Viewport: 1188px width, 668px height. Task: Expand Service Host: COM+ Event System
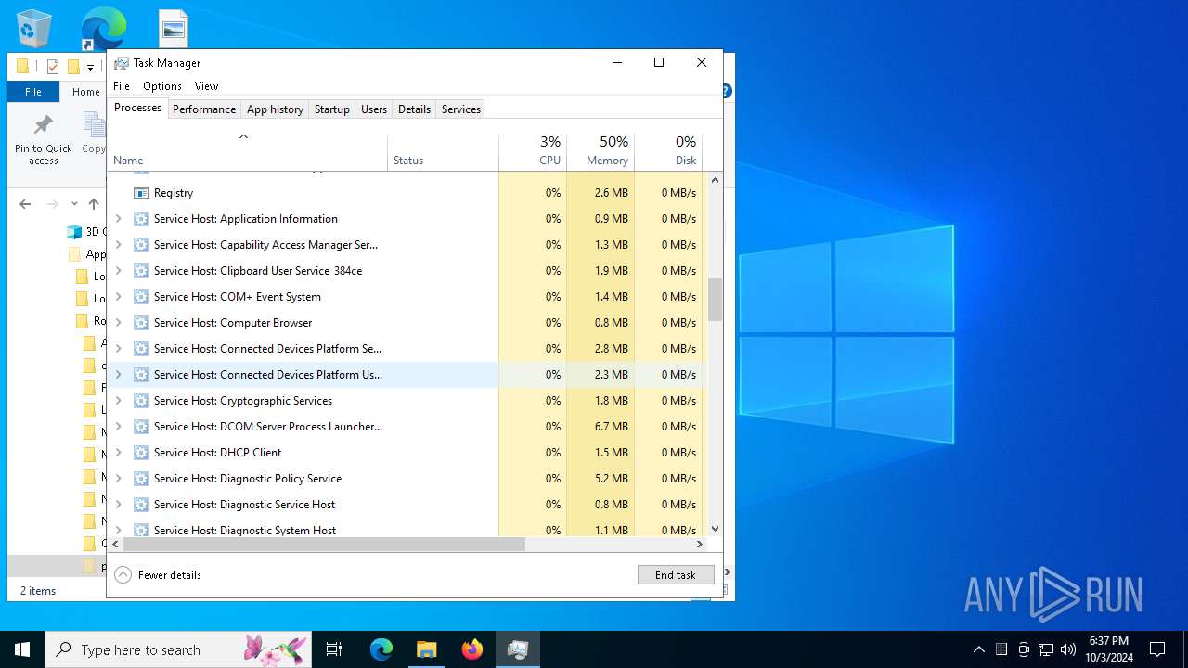pyautogui.click(x=118, y=297)
